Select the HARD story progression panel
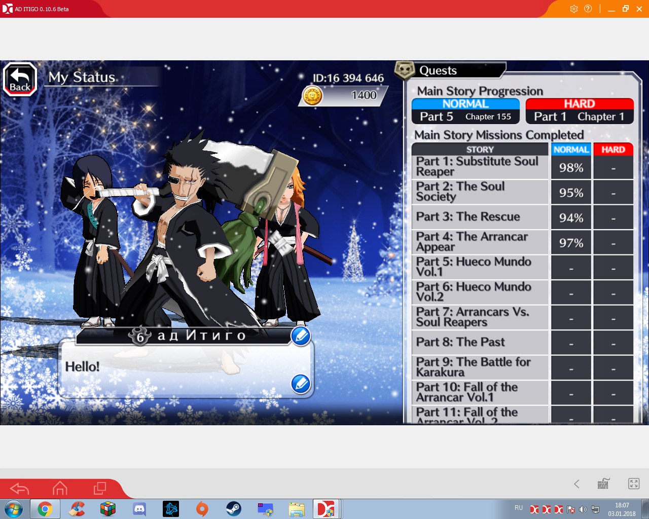 pos(580,111)
